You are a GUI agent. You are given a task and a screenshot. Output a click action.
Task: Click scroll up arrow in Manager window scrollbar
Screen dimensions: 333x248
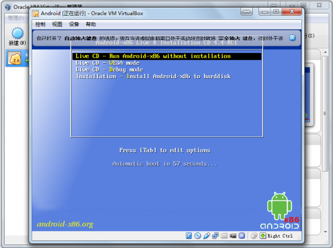coord(325,52)
